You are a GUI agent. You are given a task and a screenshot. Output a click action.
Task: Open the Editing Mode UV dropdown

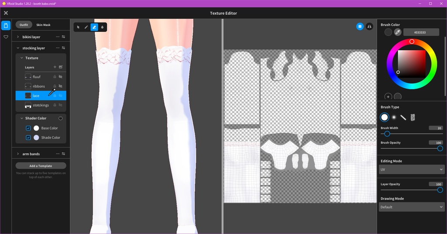click(412, 169)
